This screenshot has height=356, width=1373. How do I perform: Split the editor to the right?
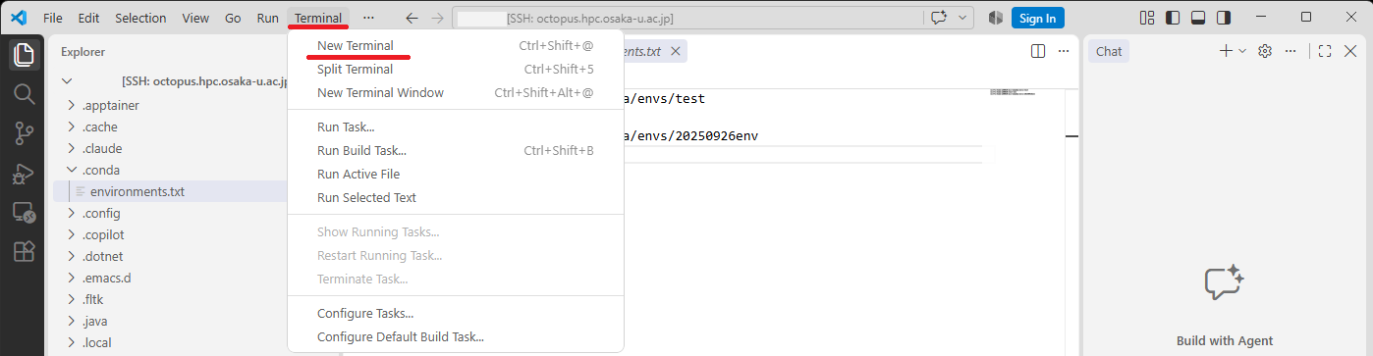click(1038, 51)
